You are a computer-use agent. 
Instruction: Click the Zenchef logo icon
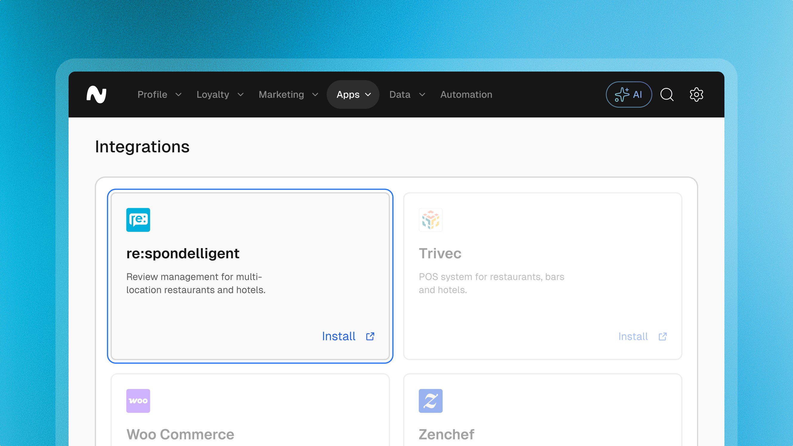(x=430, y=401)
